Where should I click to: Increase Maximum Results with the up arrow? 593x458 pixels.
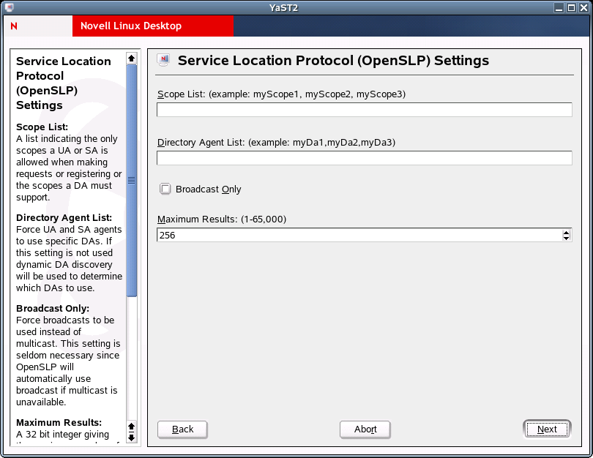[566, 233]
